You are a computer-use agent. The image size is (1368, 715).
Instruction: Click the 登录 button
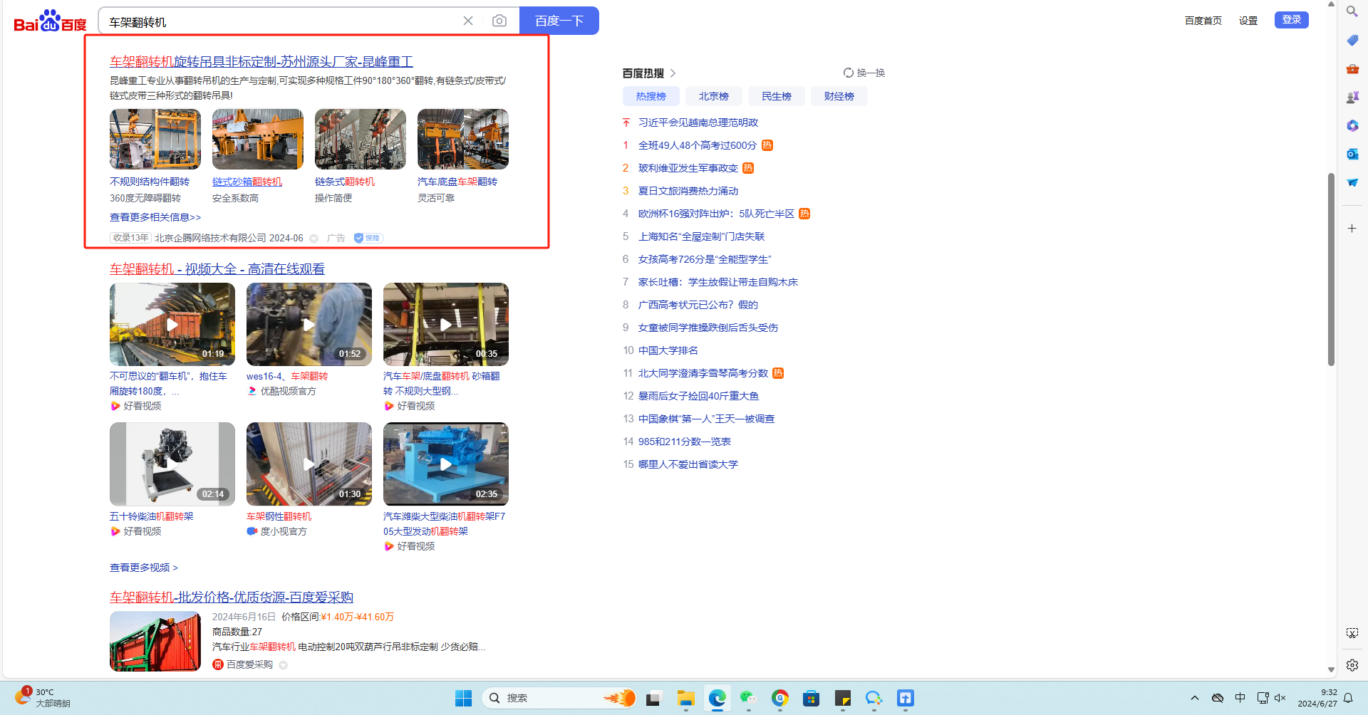click(x=1292, y=20)
